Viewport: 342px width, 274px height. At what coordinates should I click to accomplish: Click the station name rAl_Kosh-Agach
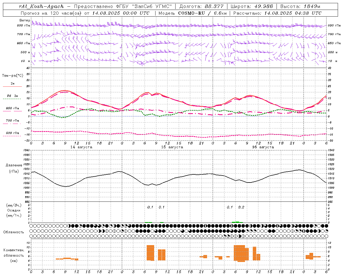coord(41,6)
